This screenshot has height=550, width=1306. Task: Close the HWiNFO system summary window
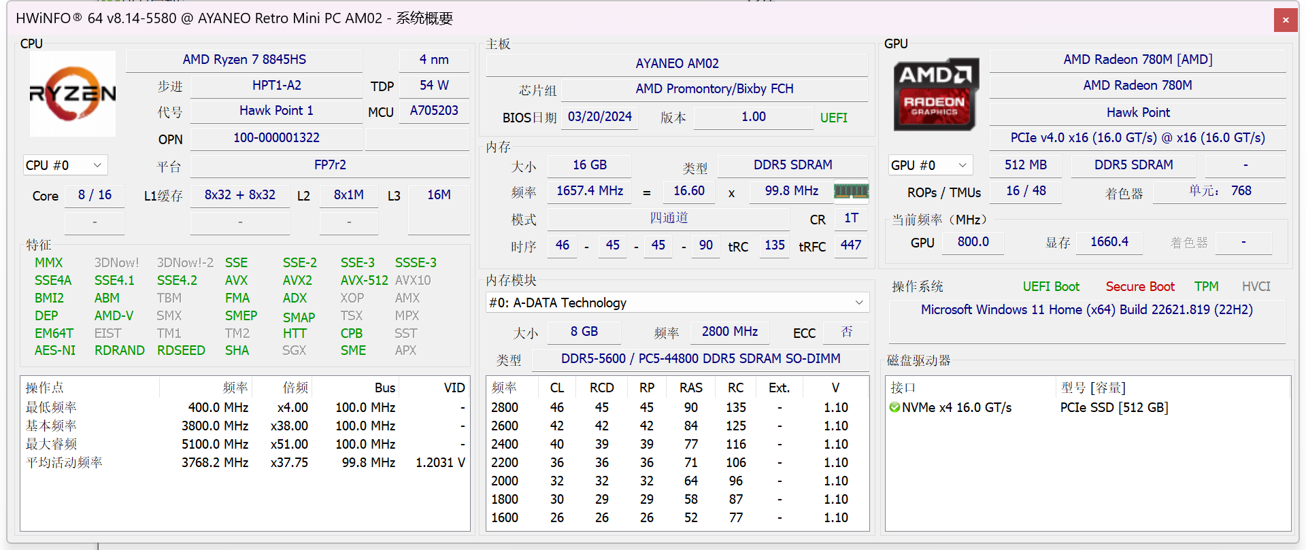(1285, 20)
